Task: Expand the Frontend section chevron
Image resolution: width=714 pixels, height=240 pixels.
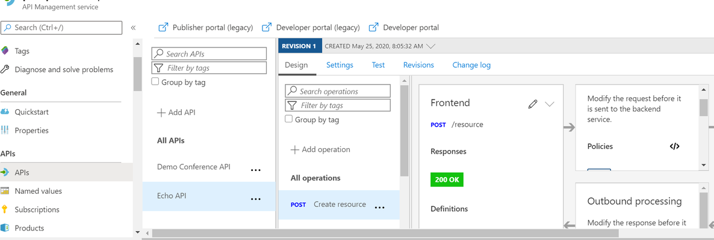Action: coord(550,104)
